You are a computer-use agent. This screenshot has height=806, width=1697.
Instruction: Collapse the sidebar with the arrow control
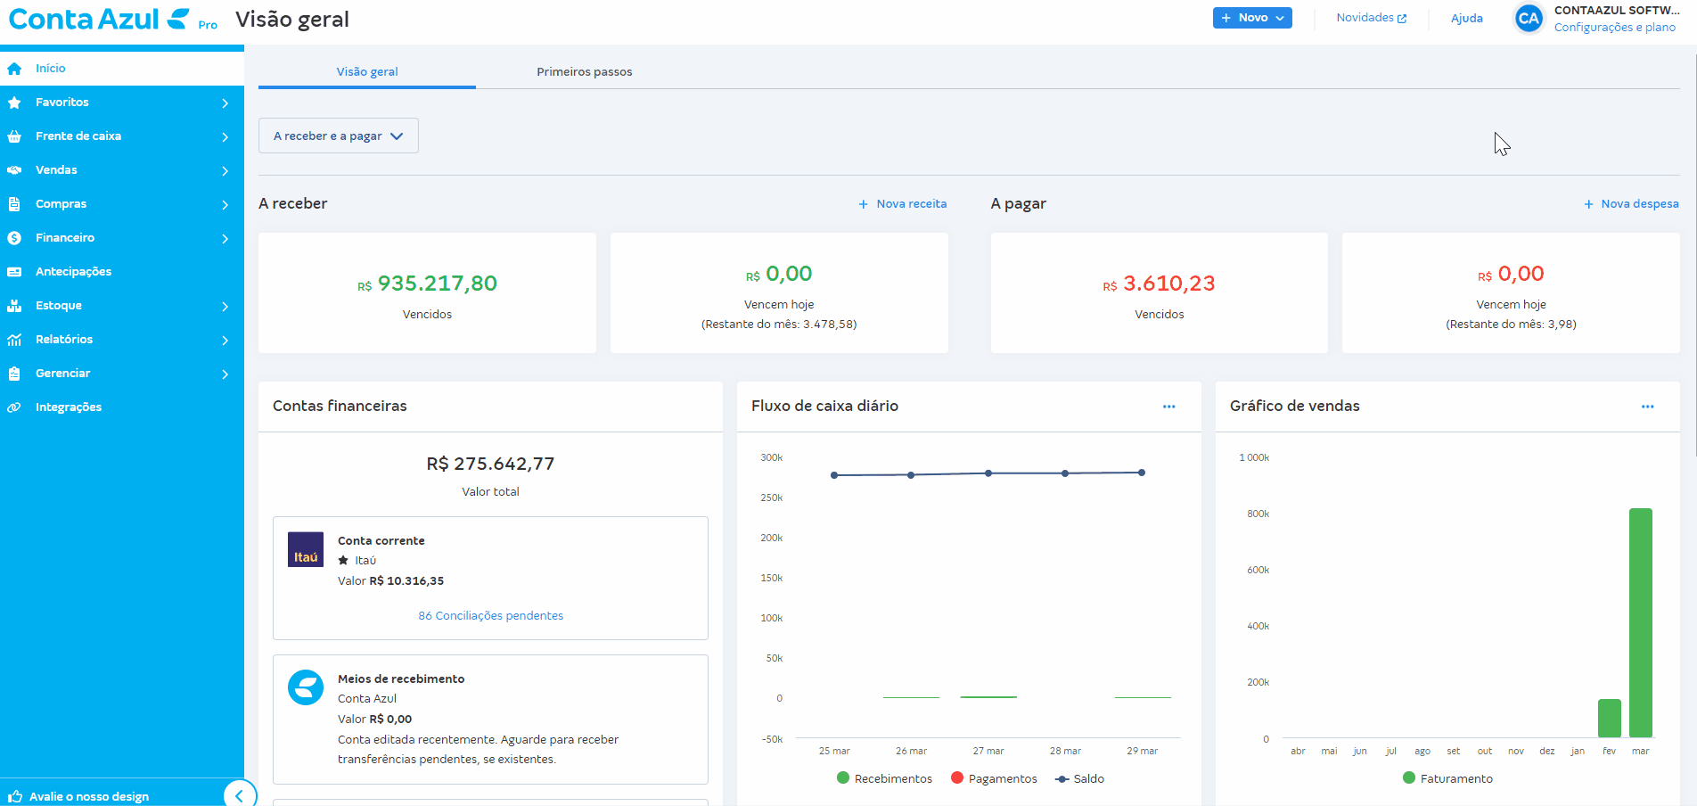coord(239,794)
